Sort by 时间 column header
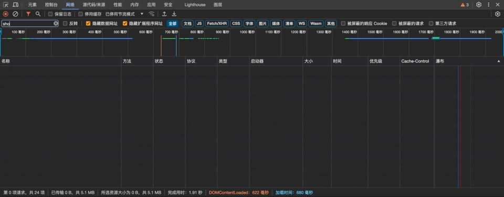This screenshot has height=197, width=504. click(350, 61)
